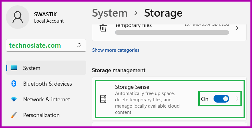The height and width of the screenshot is (128, 252).
Task: Click Show more categories link
Action: point(116,50)
